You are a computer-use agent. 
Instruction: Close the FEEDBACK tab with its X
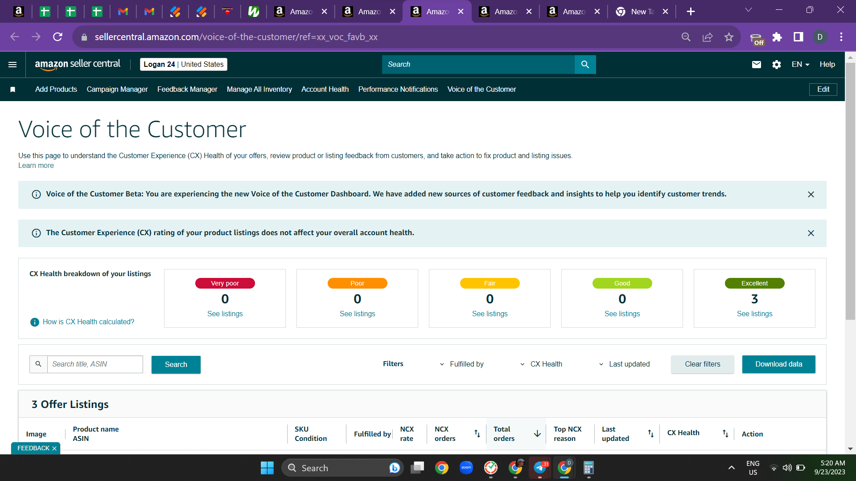coord(54,448)
